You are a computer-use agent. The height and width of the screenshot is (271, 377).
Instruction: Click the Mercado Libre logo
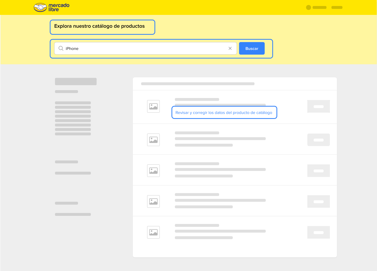(x=52, y=7)
